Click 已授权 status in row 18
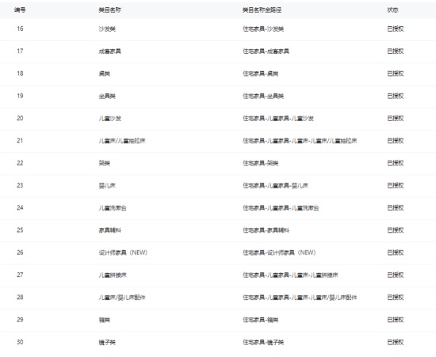436x357 pixels. point(396,74)
